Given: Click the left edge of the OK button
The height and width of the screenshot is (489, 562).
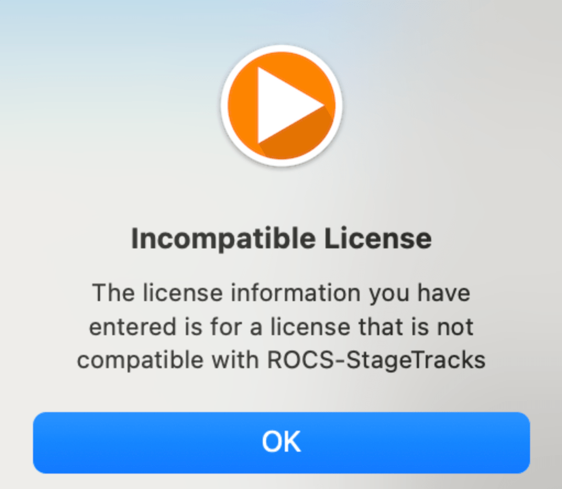Looking at the screenshot, I should pyautogui.click(x=40, y=443).
